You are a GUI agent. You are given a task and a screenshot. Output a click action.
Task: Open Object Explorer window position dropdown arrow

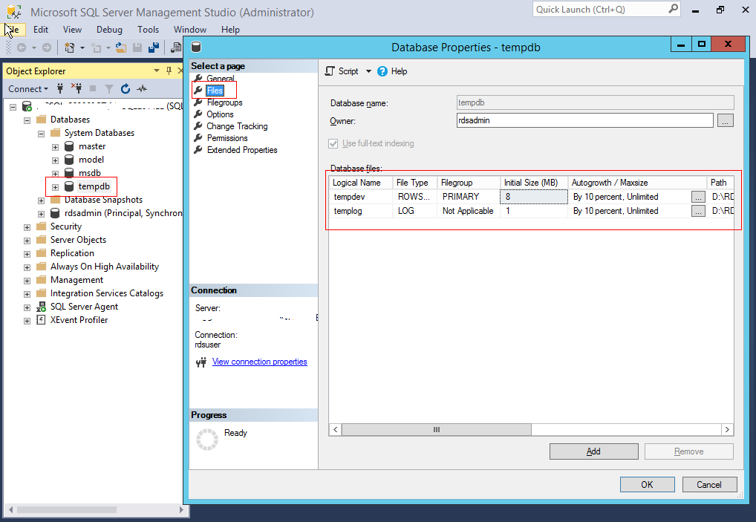156,71
